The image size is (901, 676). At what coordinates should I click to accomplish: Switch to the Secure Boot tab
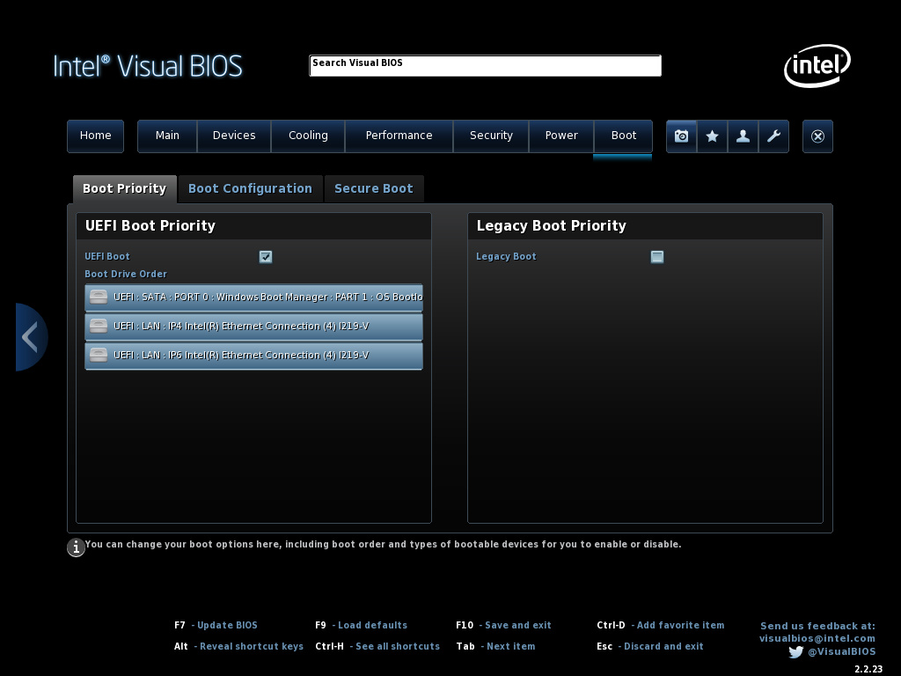tap(374, 188)
